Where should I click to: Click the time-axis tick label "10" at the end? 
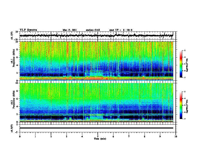click(x=176, y=136)
